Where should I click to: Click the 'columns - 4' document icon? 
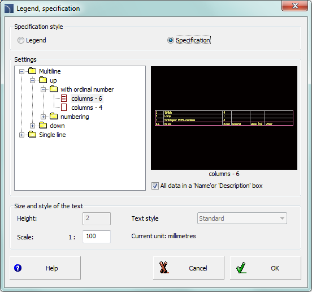click(64, 108)
